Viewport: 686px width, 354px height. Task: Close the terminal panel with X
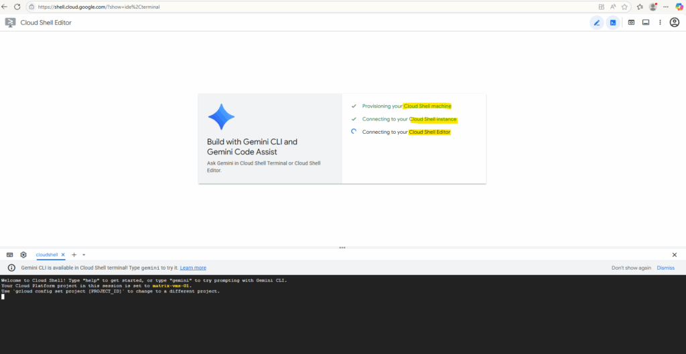click(674, 255)
